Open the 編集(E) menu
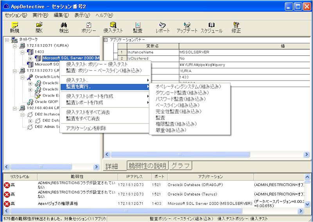313x222 pixels. (61, 15)
